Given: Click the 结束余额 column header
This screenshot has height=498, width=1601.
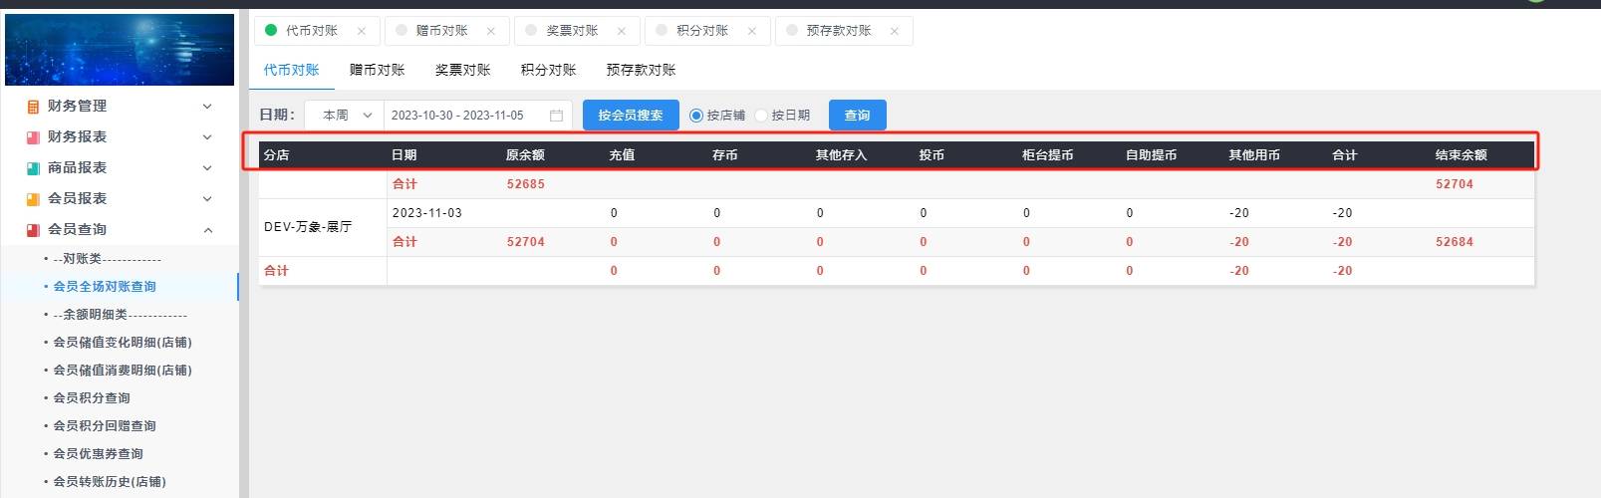Looking at the screenshot, I should 1462,155.
